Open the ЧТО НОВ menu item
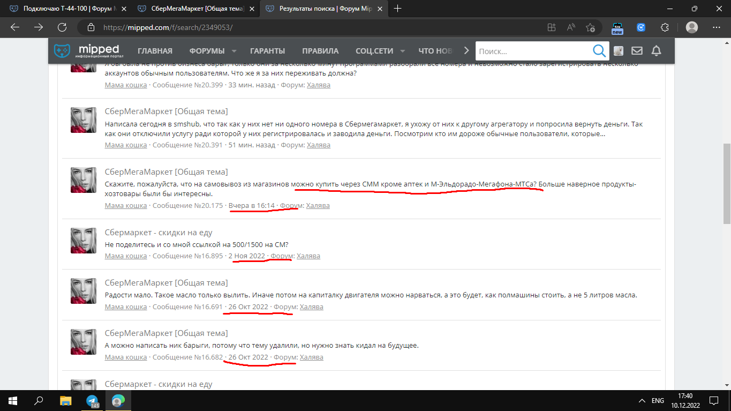The width and height of the screenshot is (731, 411). click(435, 51)
